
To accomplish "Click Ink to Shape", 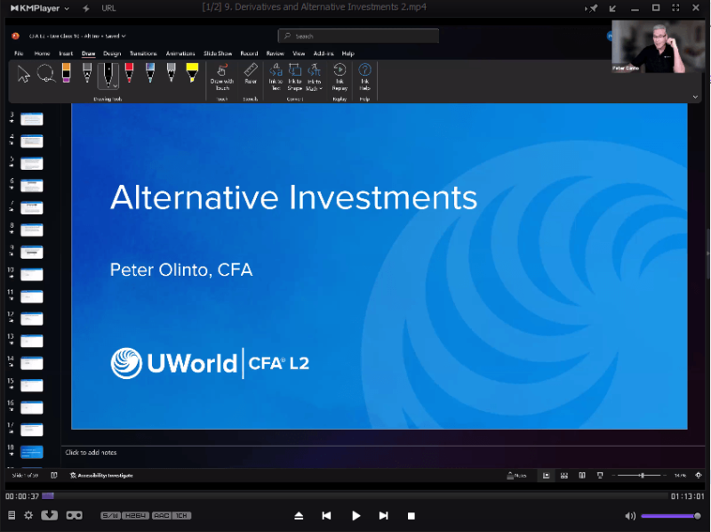I will click(295, 77).
